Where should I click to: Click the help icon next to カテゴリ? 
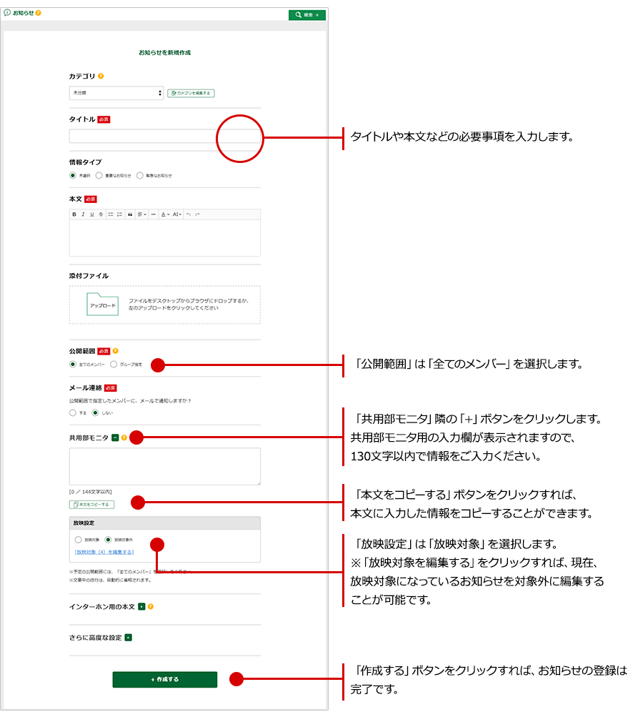[101, 76]
